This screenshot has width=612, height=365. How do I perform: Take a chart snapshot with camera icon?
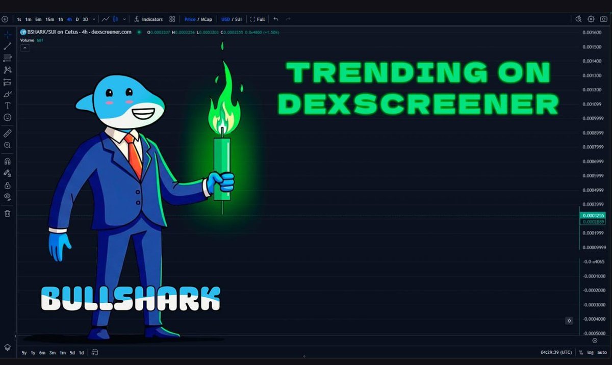603,19
